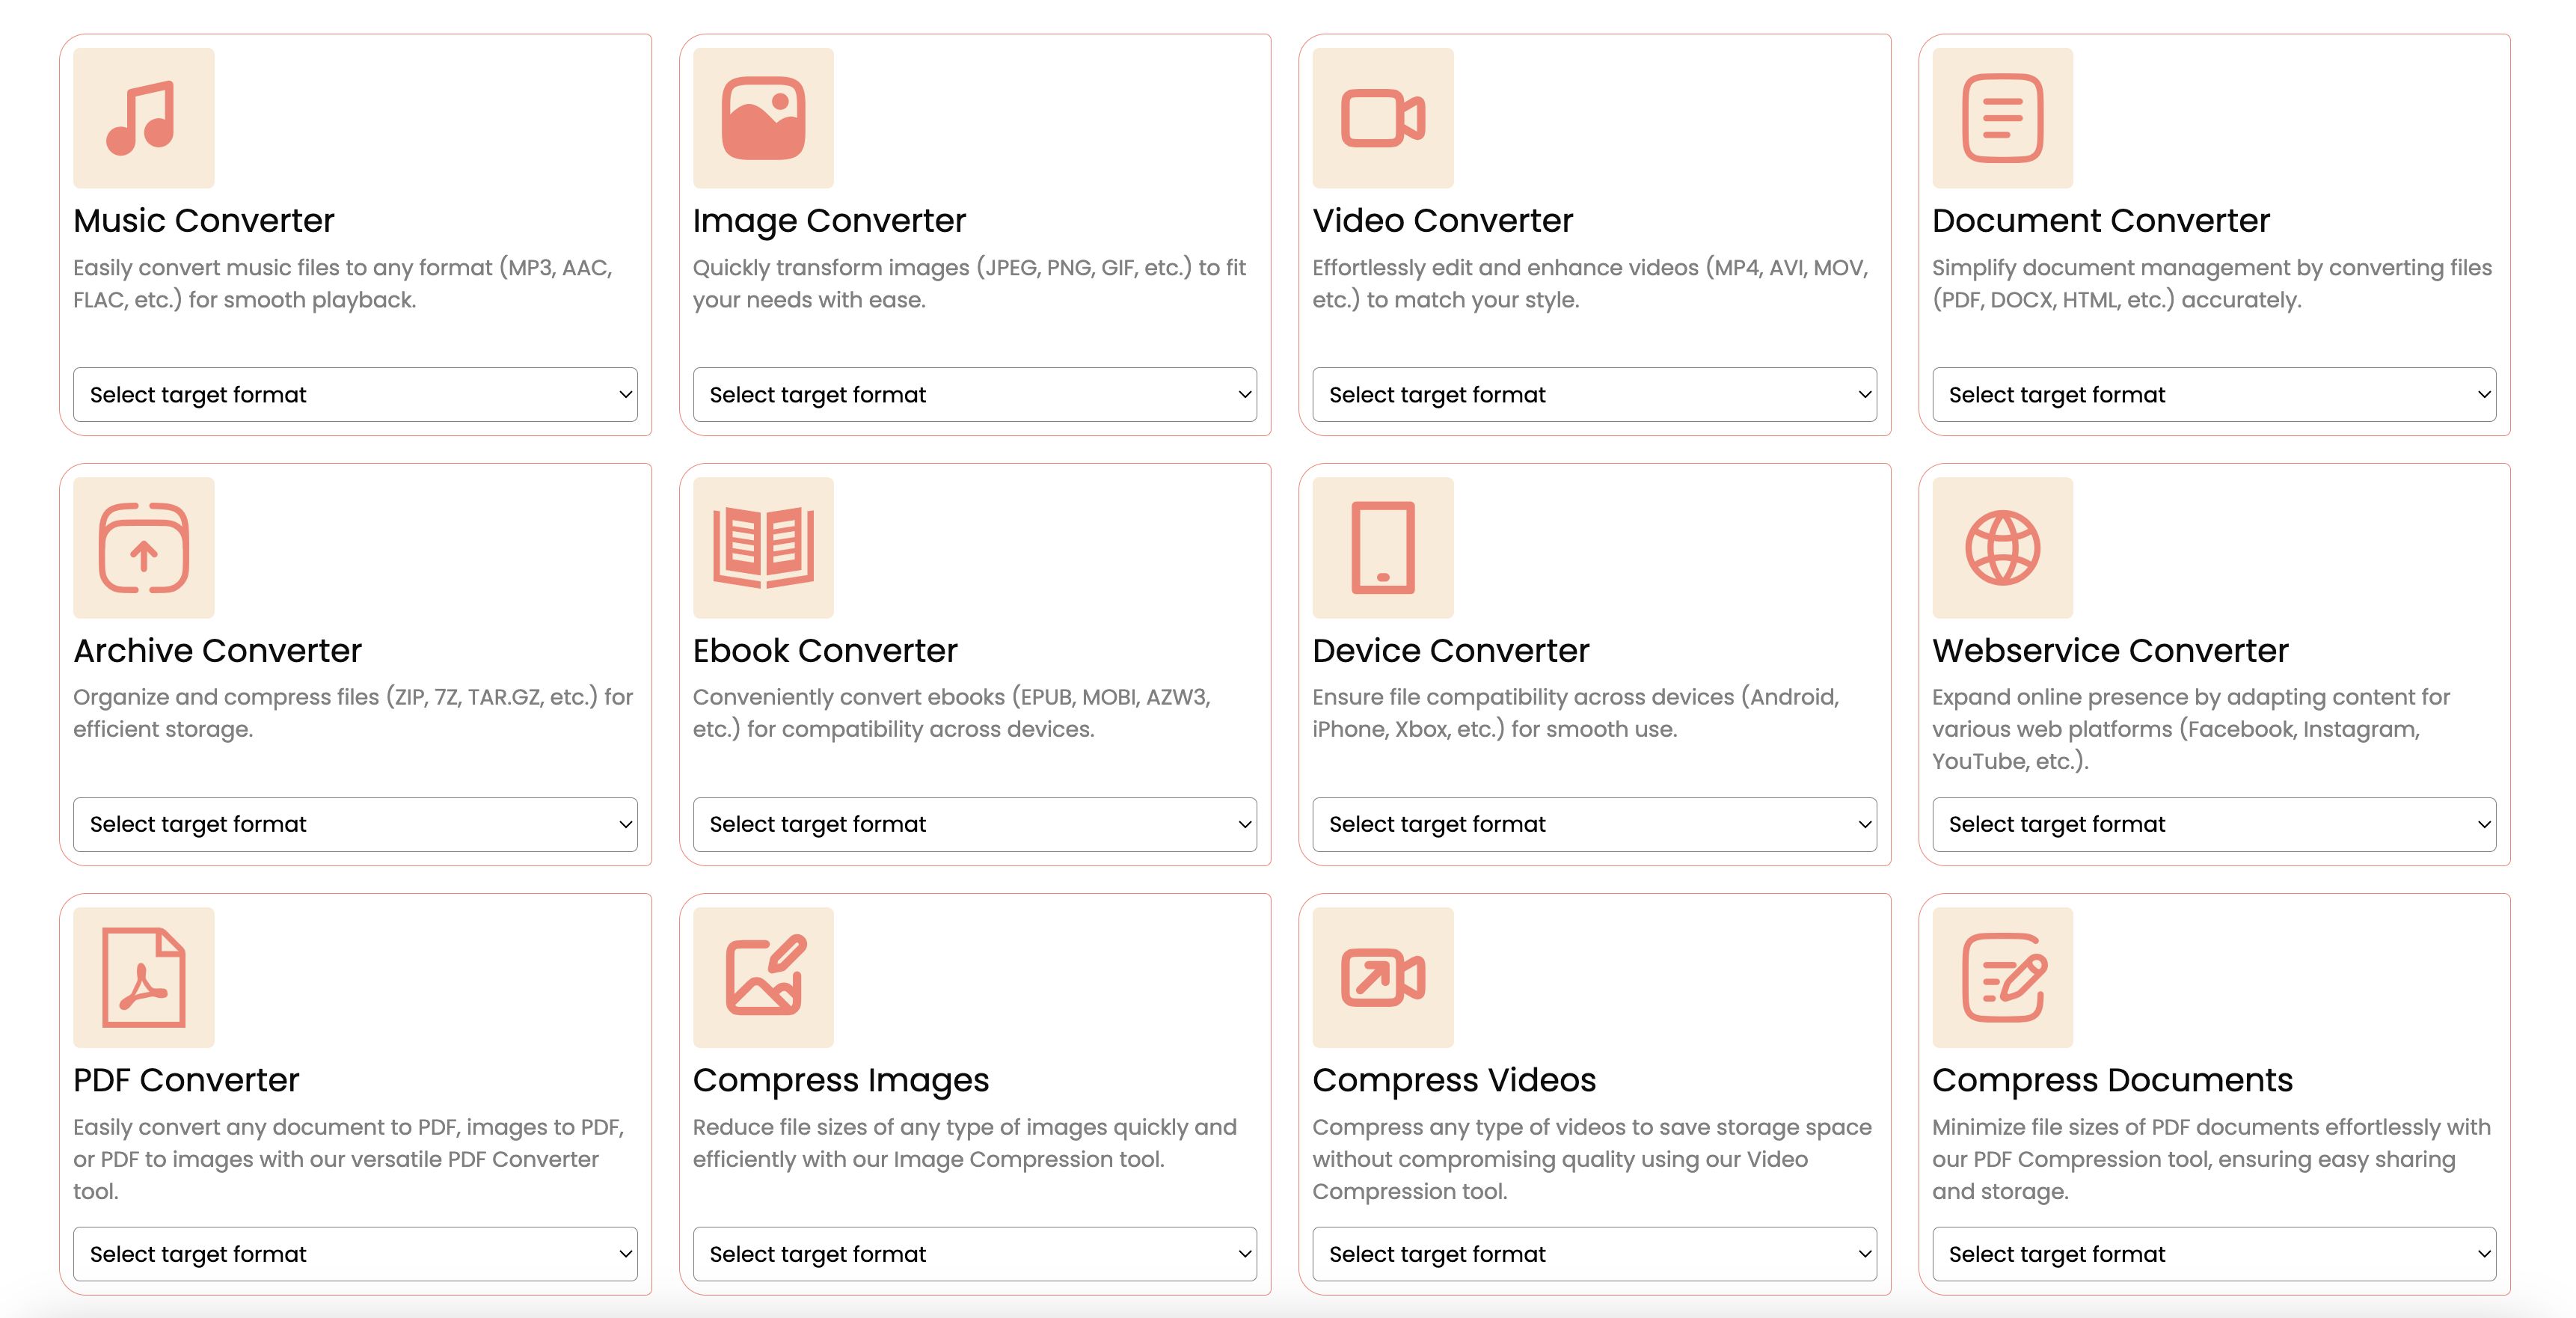
Task: Click description starting 'Reduce file sizes of any type'
Action: (x=965, y=1143)
